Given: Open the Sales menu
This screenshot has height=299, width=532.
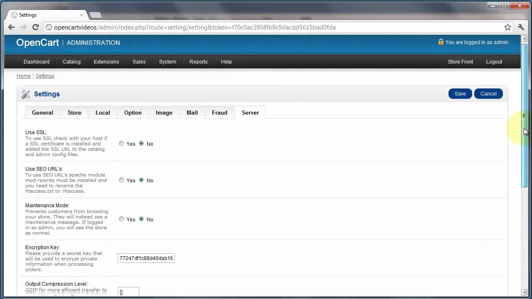Looking at the screenshot, I should tap(139, 61).
